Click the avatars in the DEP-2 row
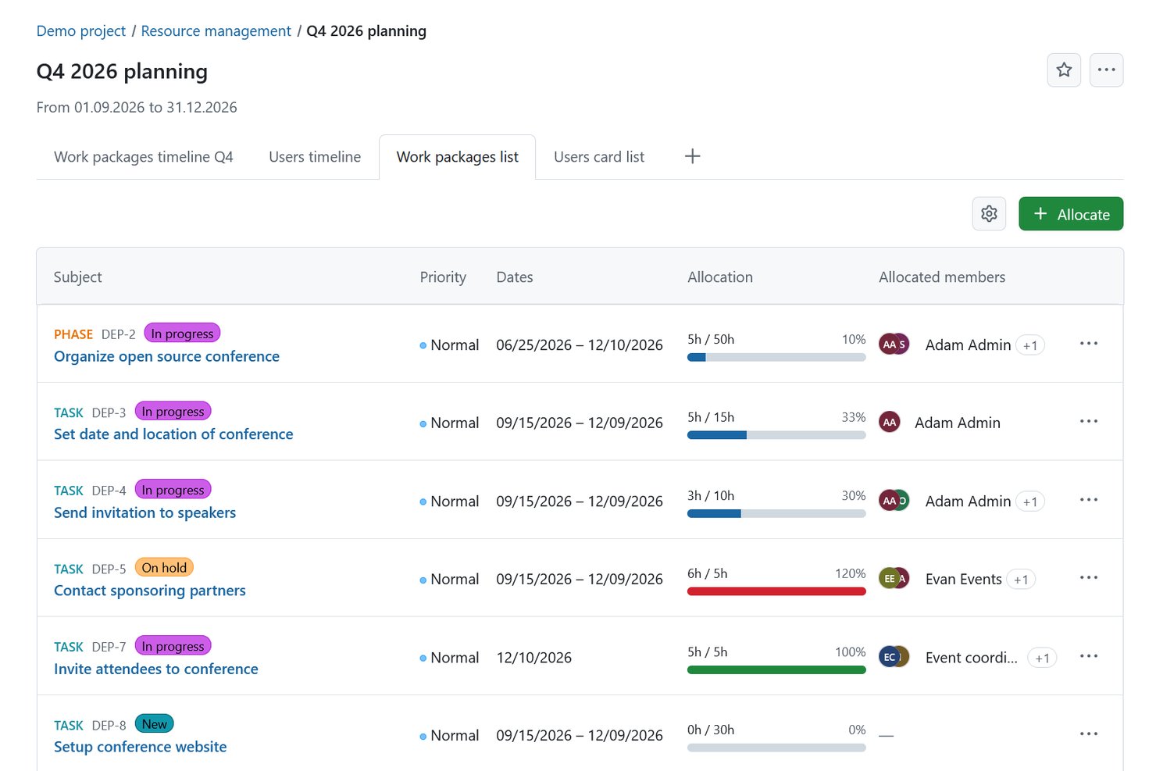Viewport: 1156px width, 771px height. 894,344
